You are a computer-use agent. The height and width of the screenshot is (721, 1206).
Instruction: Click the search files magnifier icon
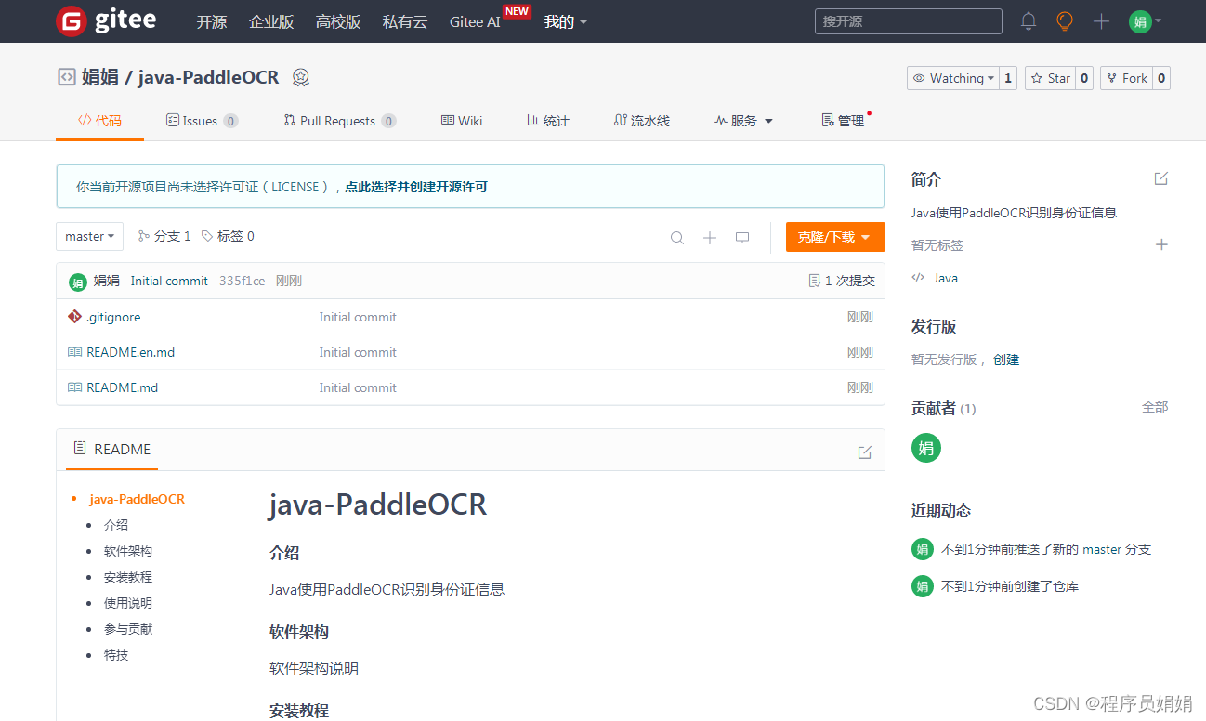pyautogui.click(x=677, y=238)
